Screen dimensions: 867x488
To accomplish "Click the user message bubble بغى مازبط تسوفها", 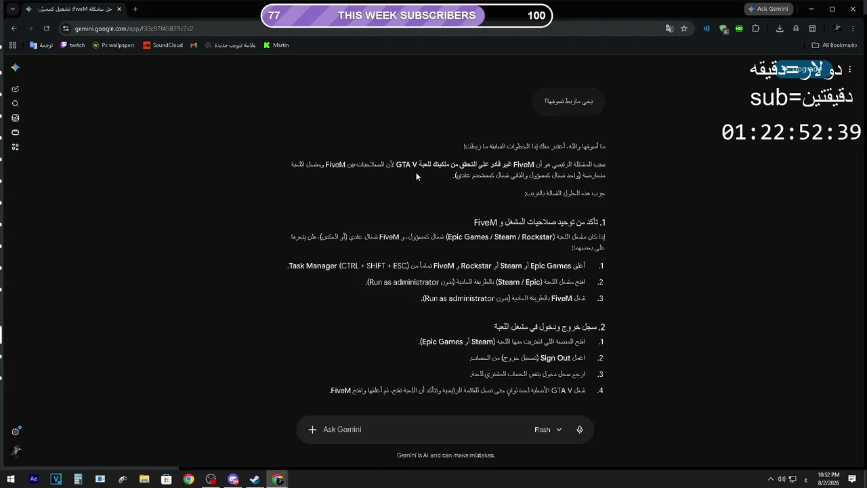I will click(568, 101).
